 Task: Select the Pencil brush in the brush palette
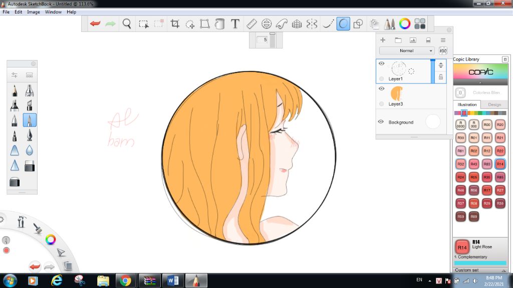tap(15, 90)
